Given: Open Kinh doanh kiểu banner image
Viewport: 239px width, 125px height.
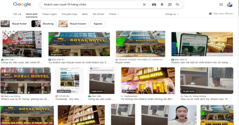Looking at the screenshot, I should 217,115.
